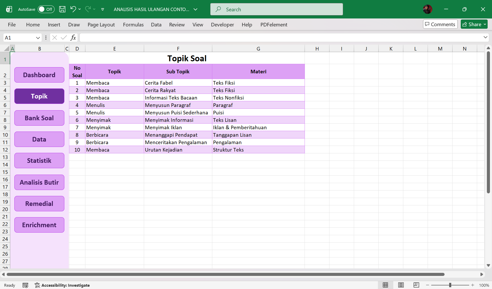492x289 pixels.
Task: Click Accessibility: Investigate status
Action: [62, 285]
